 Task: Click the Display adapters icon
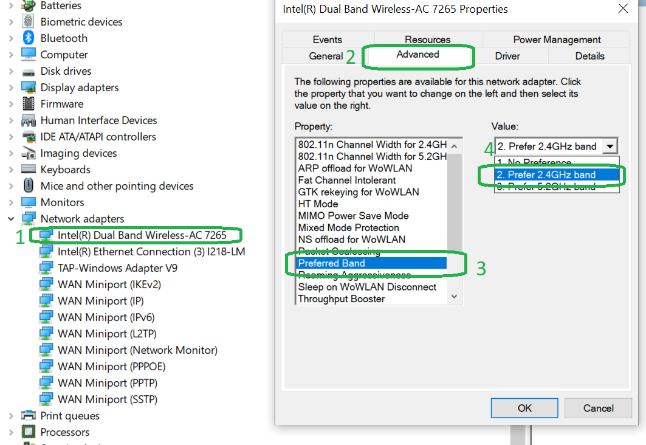coord(29,88)
